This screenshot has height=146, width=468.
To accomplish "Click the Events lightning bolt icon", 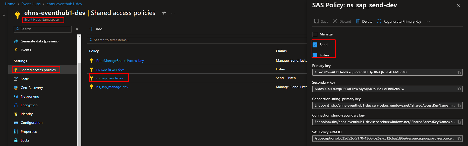I will (x=16, y=50).
